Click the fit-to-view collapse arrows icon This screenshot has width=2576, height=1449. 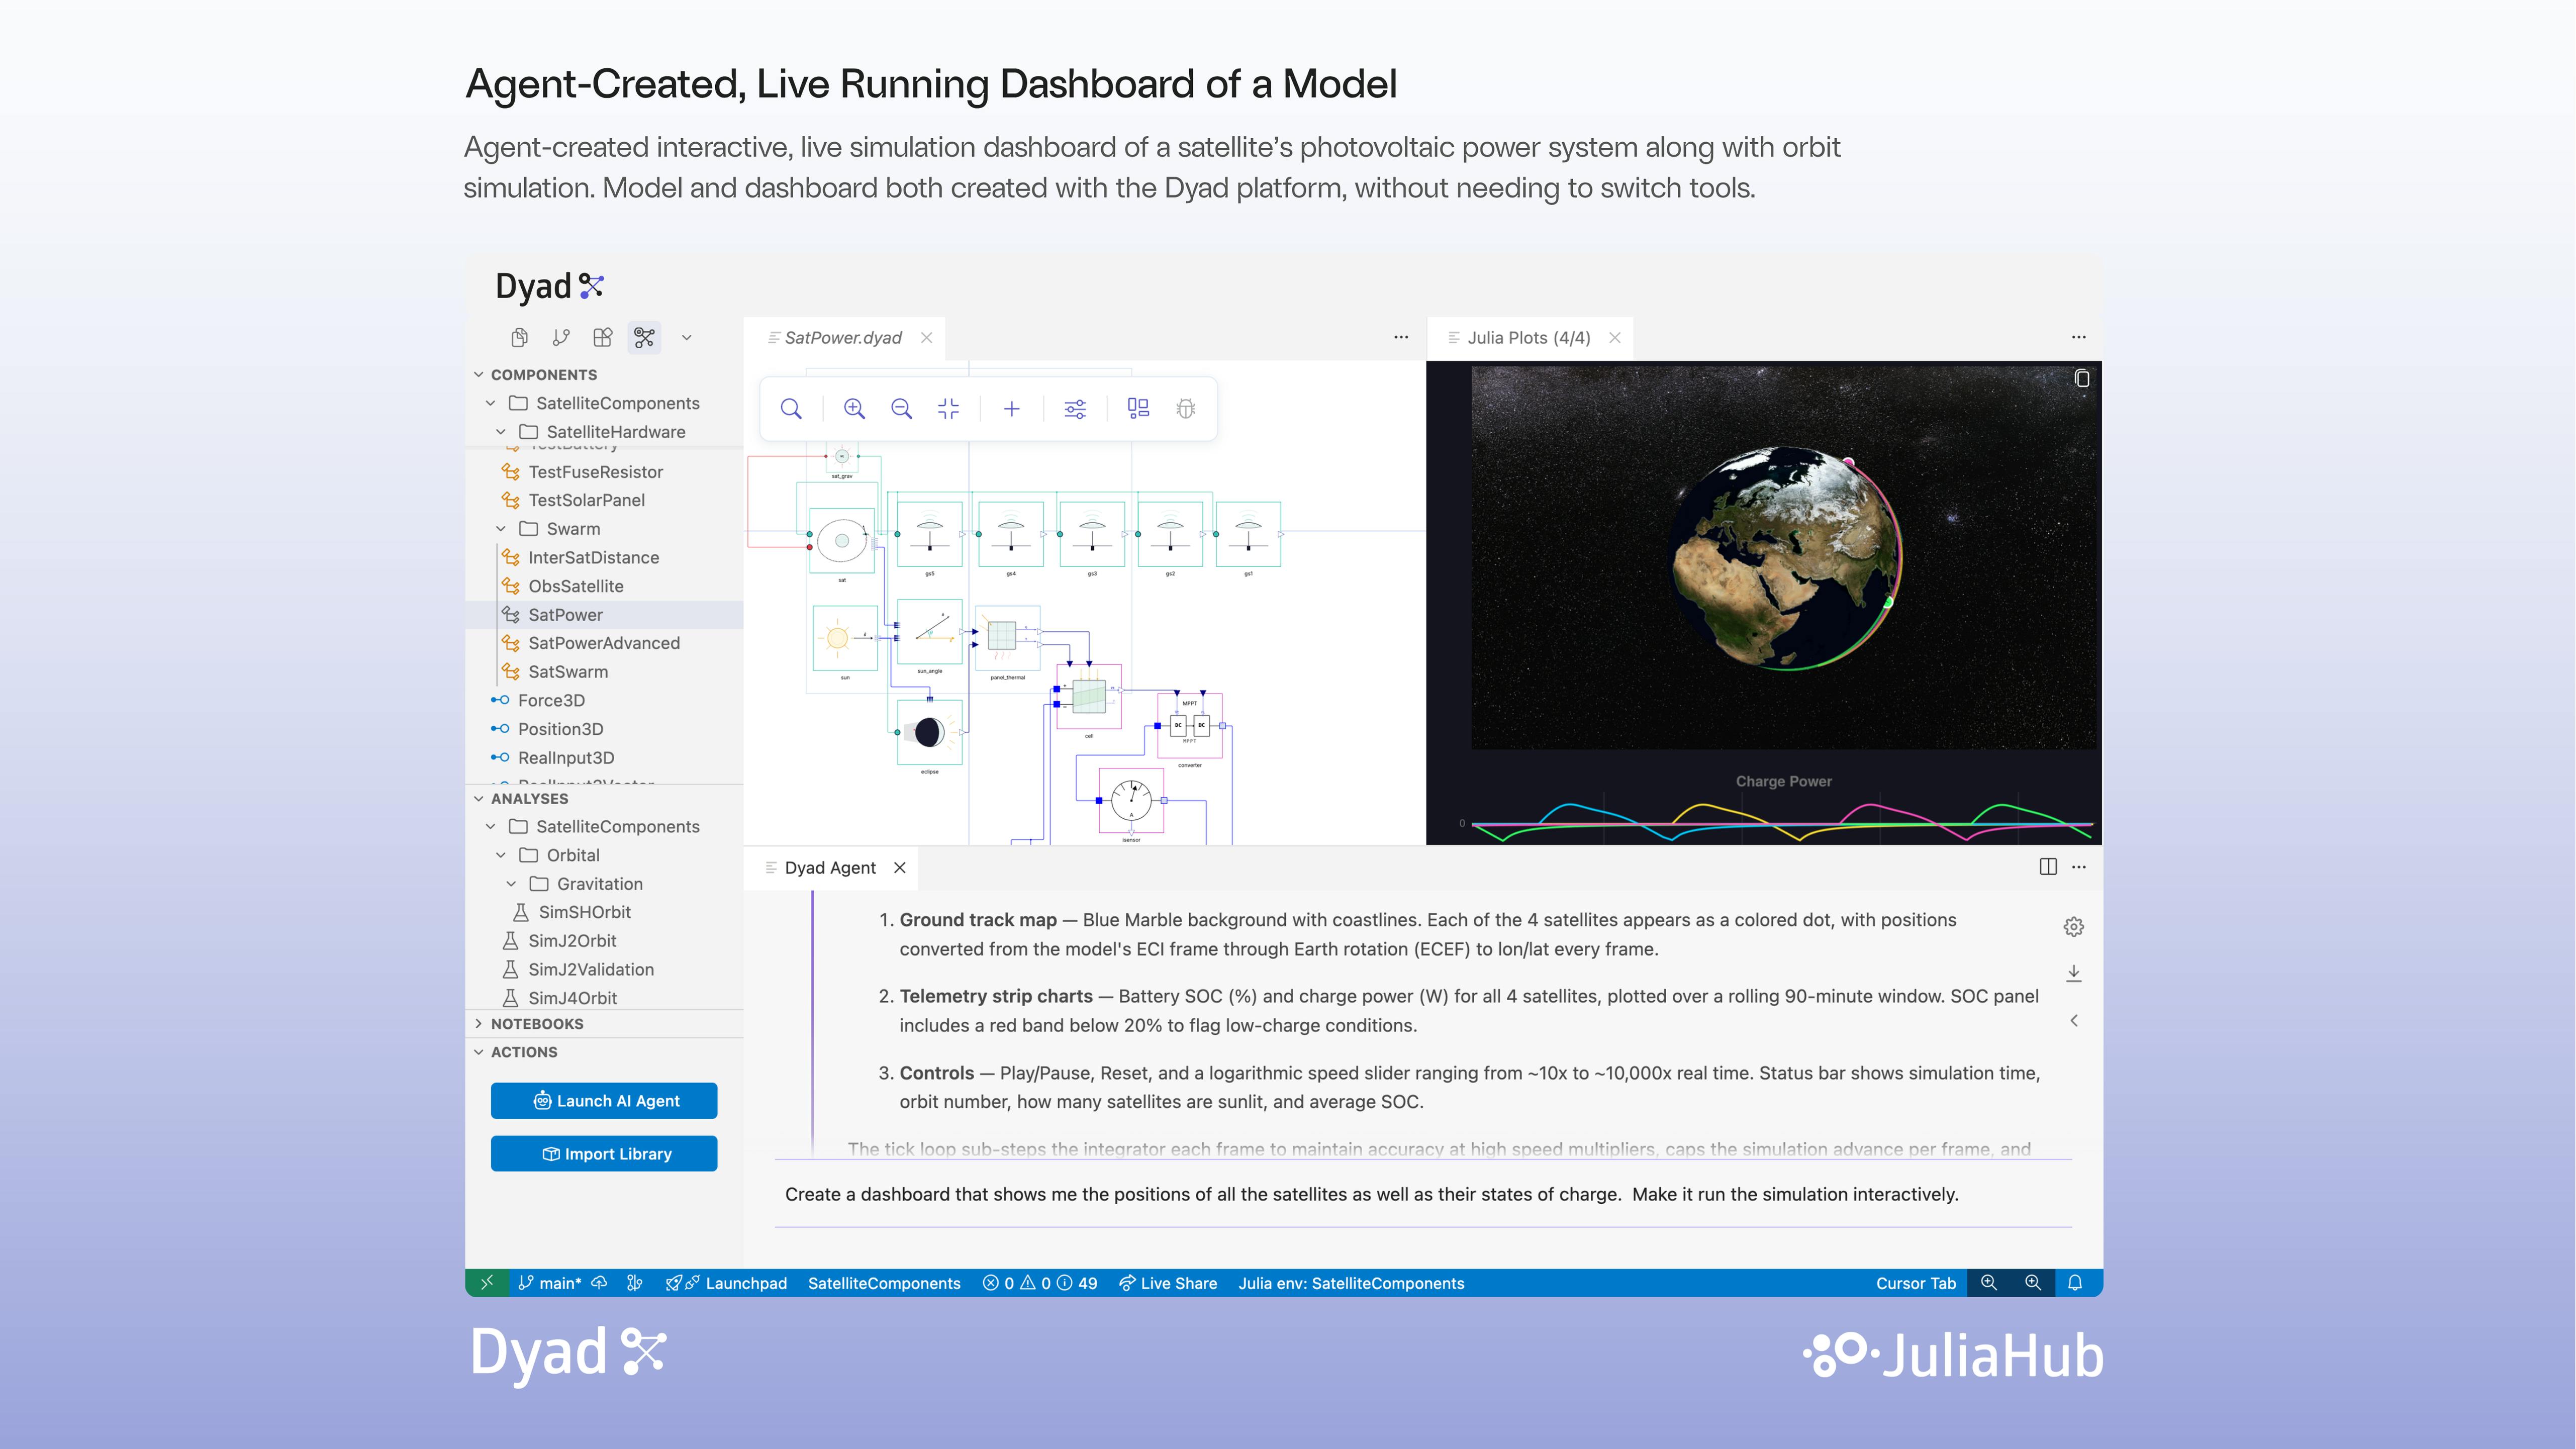point(948,409)
